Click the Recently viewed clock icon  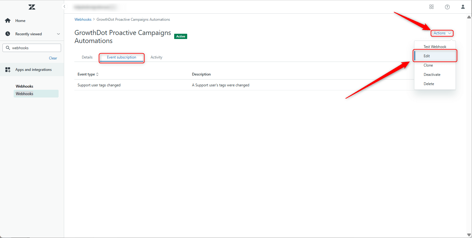[8, 34]
